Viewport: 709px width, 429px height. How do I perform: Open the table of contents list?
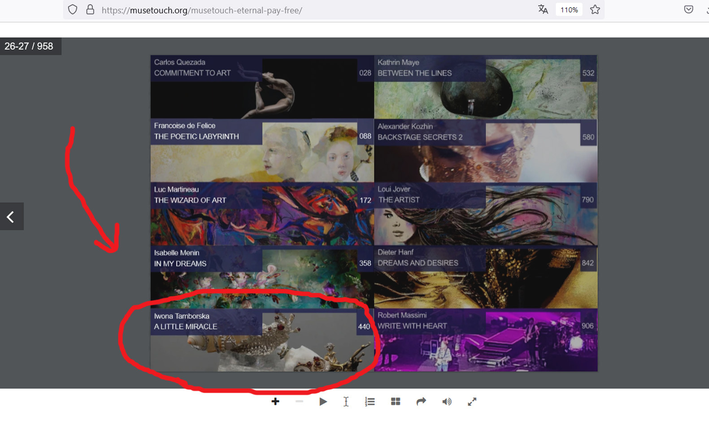pos(370,402)
